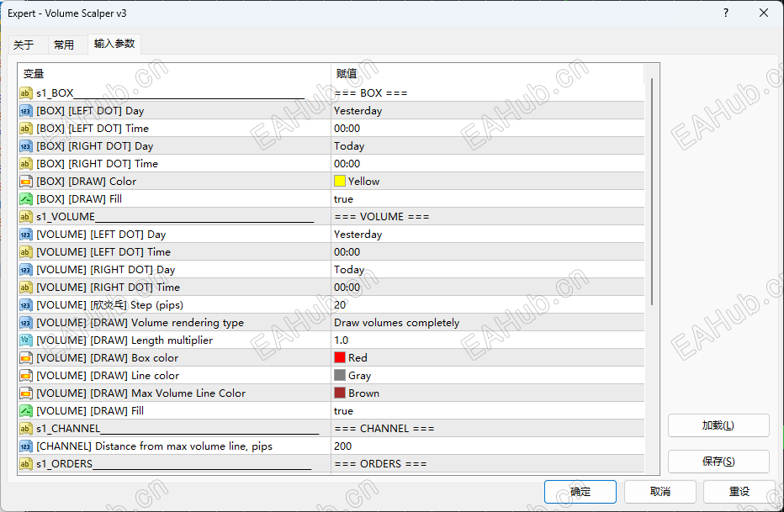Click the color icon for [VOLUME] [DRAW] Box color

26,357
